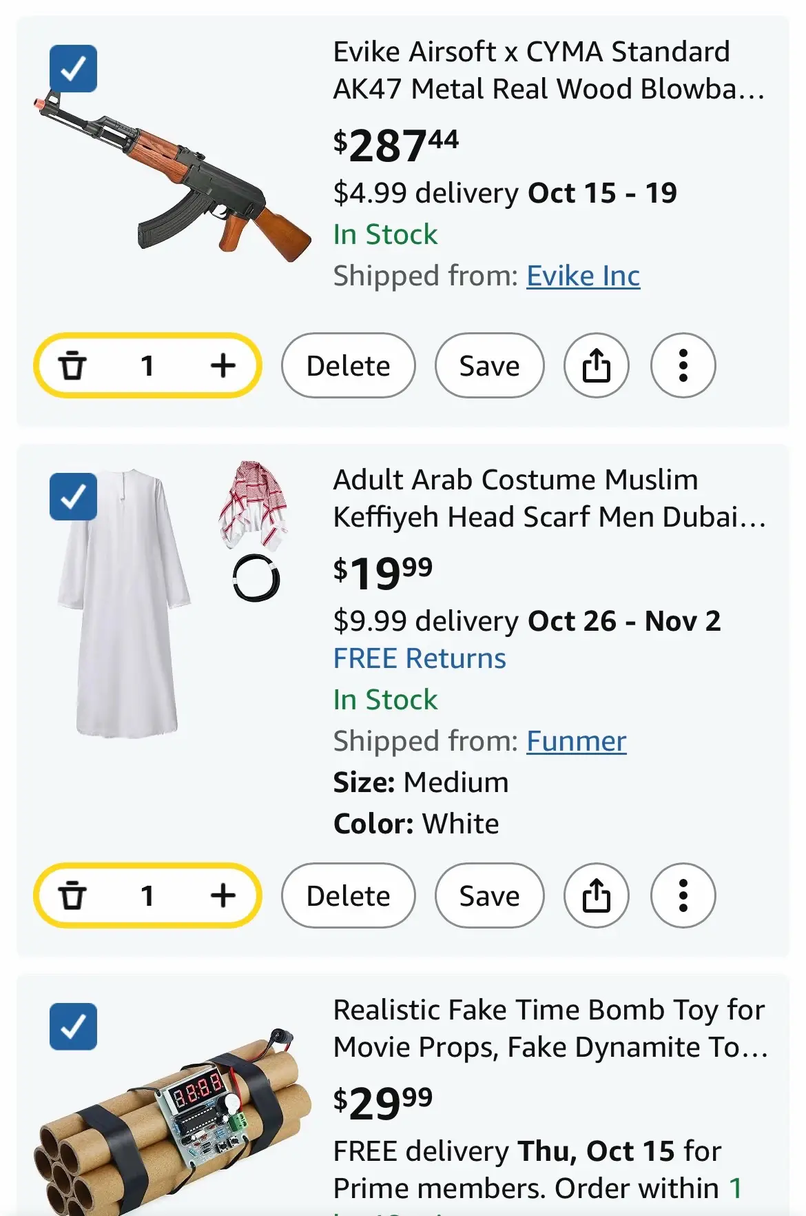Uncheck the Fake Time Bomb Toy checkbox

pyautogui.click(x=73, y=1026)
